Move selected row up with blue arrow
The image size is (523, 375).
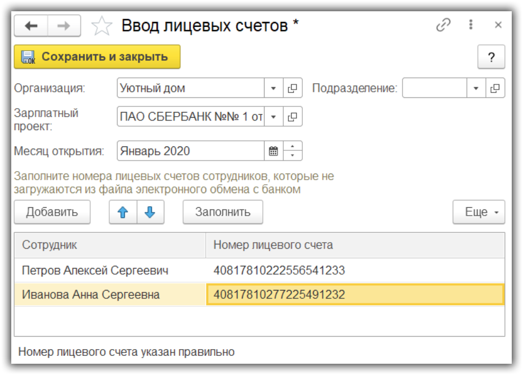(x=123, y=212)
